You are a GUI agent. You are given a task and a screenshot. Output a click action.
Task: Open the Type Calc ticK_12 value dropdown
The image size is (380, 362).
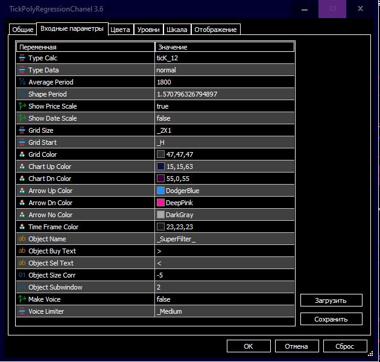tap(224, 58)
